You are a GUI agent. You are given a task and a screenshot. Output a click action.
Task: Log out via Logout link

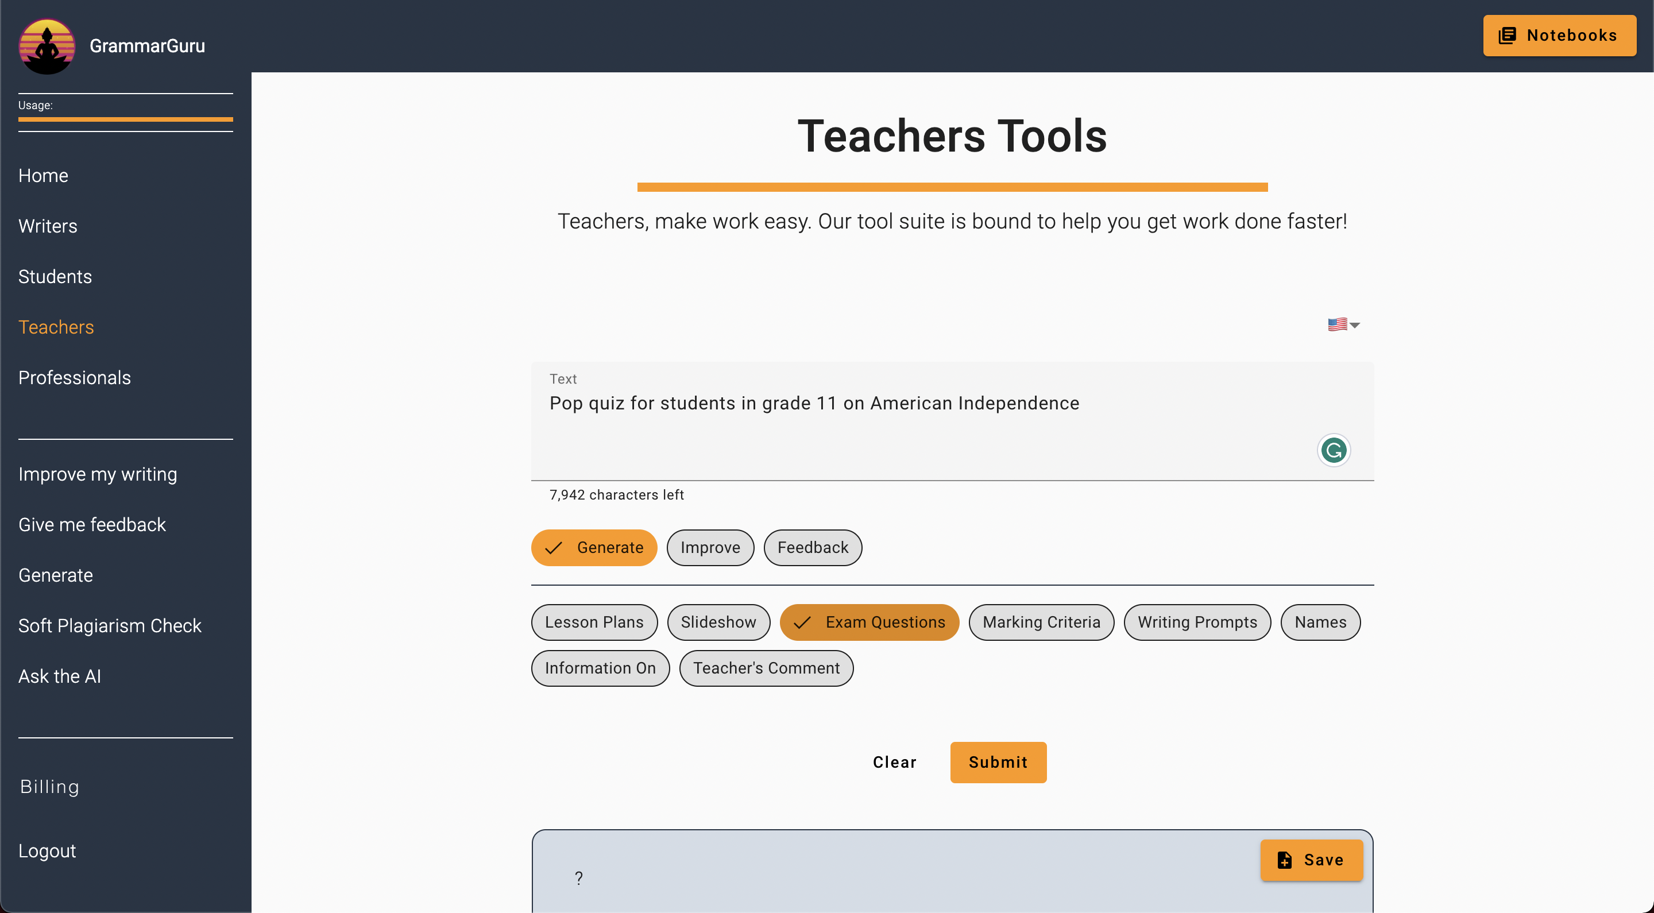tap(47, 851)
